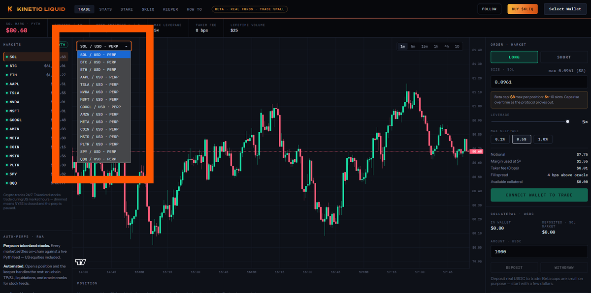Viewport: 591px width, 293px height.
Task: Pick AMZN / USD · PERP option
Action: [104, 115]
